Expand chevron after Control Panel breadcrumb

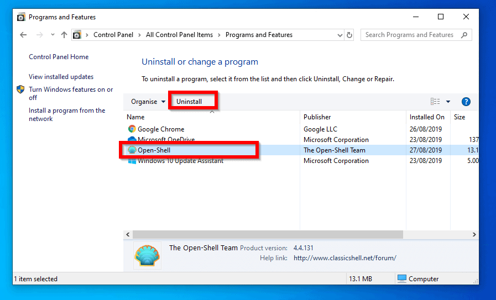point(139,35)
